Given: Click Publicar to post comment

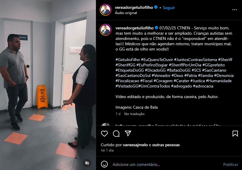Looking at the screenshot, I should [231, 164].
